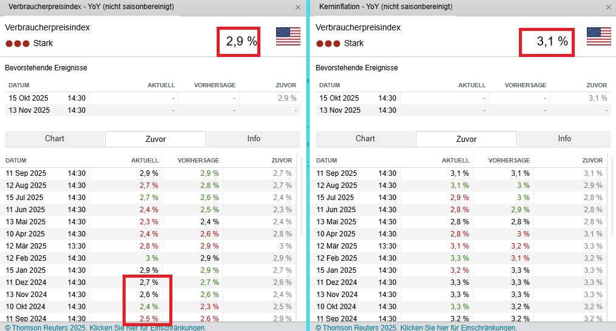Select the Zuvor tab in the Kerninflation panel
This screenshot has width=616, height=331.
[466, 139]
